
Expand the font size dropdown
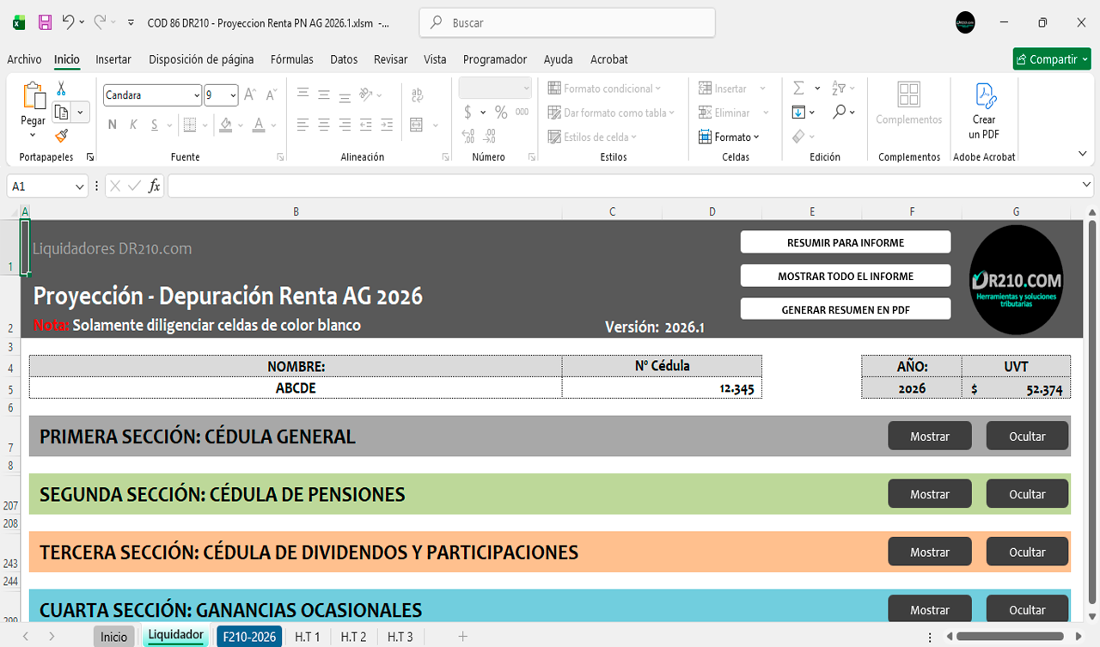coord(232,95)
